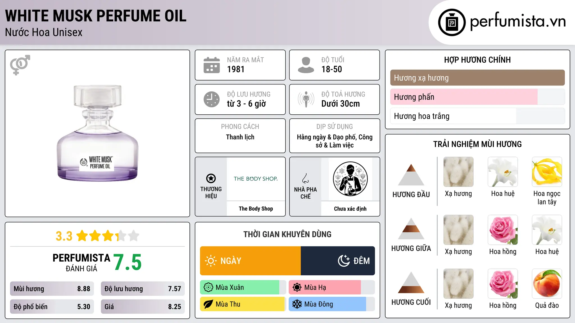The image size is (575, 323).
Task: Click the THỜI GIAN KHUYÊN DÙNG heading
Action: tap(287, 234)
